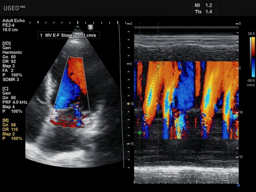Click the yellow caliper cross marker

158,66
